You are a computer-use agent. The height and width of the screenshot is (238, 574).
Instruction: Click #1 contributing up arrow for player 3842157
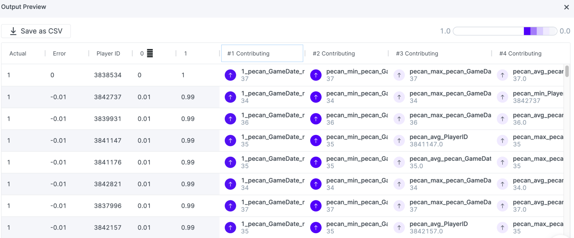pos(230,228)
